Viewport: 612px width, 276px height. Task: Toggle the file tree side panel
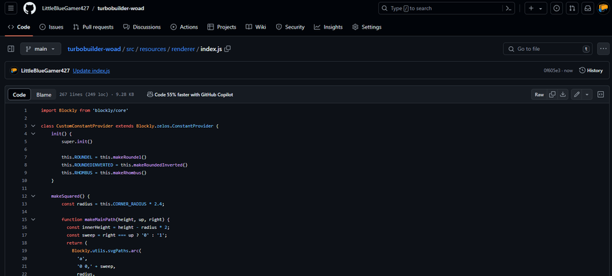click(11, 49)
